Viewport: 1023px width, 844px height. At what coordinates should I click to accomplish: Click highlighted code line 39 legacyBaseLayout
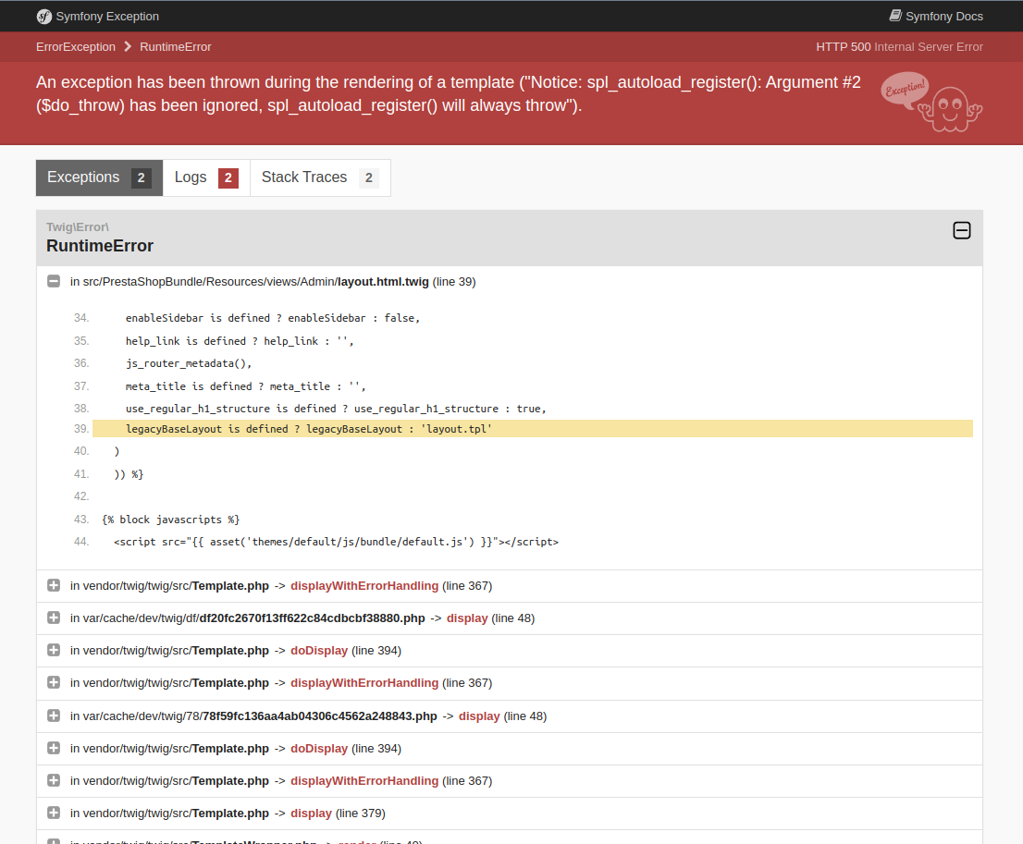[533, 429]
